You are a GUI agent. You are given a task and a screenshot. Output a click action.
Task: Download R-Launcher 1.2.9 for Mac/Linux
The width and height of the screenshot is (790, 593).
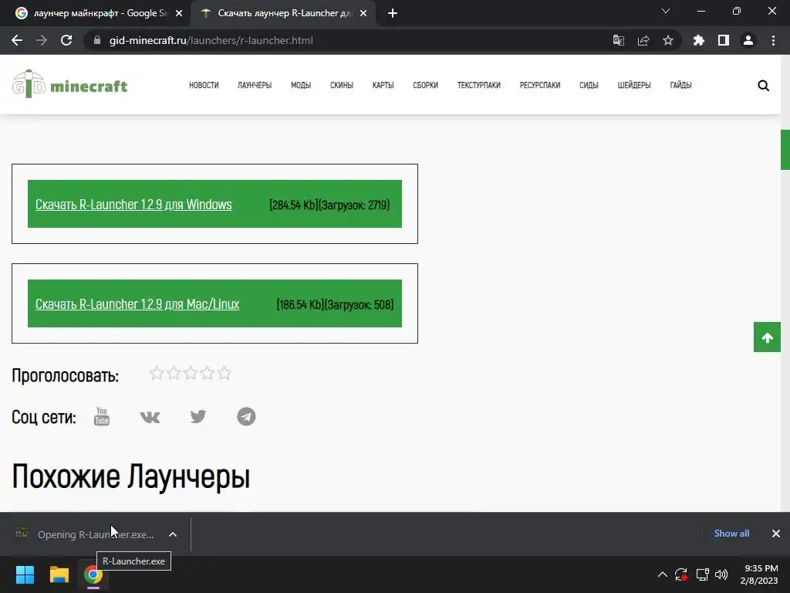(137, 304)
